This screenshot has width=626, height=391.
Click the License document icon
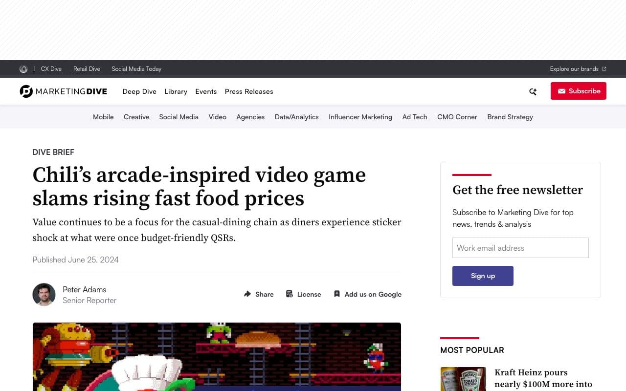pyautogui.click(x=290, y=294)
